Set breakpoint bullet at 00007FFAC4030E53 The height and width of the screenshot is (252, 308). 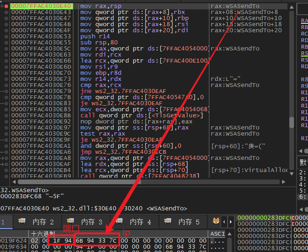[6, 36]
